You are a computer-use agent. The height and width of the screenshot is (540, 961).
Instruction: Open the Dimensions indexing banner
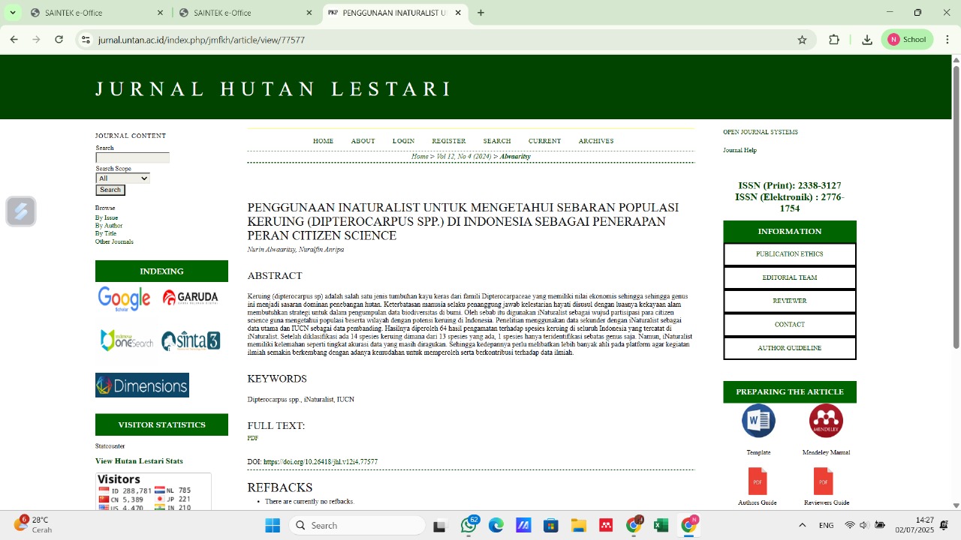tap(142, 385)
